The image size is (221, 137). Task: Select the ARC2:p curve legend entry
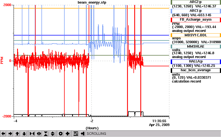[x=196, y=2]
